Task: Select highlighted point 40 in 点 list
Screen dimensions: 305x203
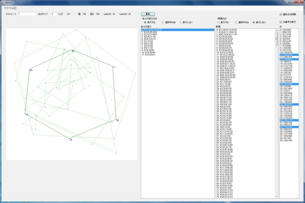Action: [289, 120]
